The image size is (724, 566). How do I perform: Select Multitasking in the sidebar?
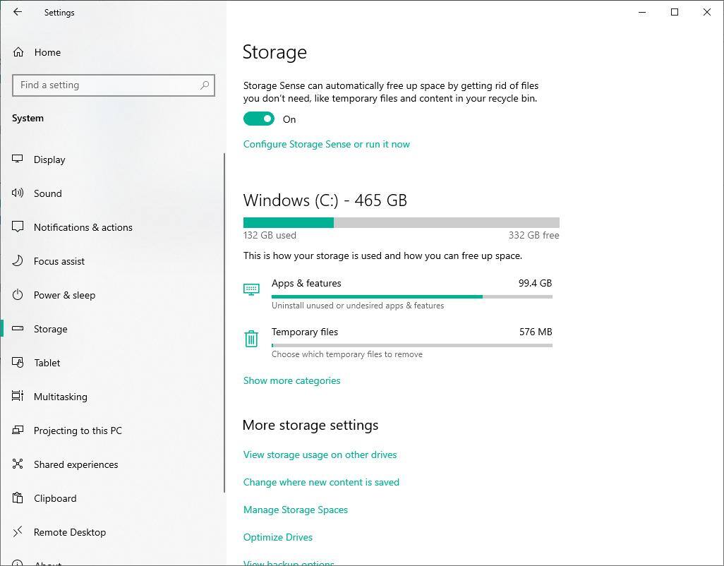click(60, 397)
